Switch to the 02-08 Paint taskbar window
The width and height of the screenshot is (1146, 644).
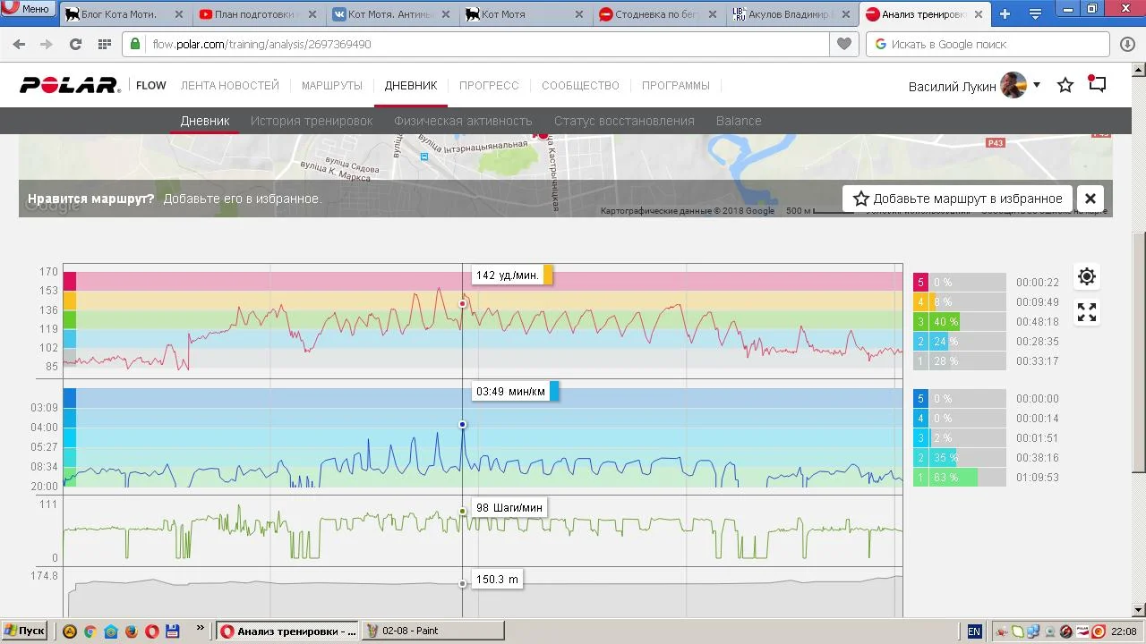point(432,631)
